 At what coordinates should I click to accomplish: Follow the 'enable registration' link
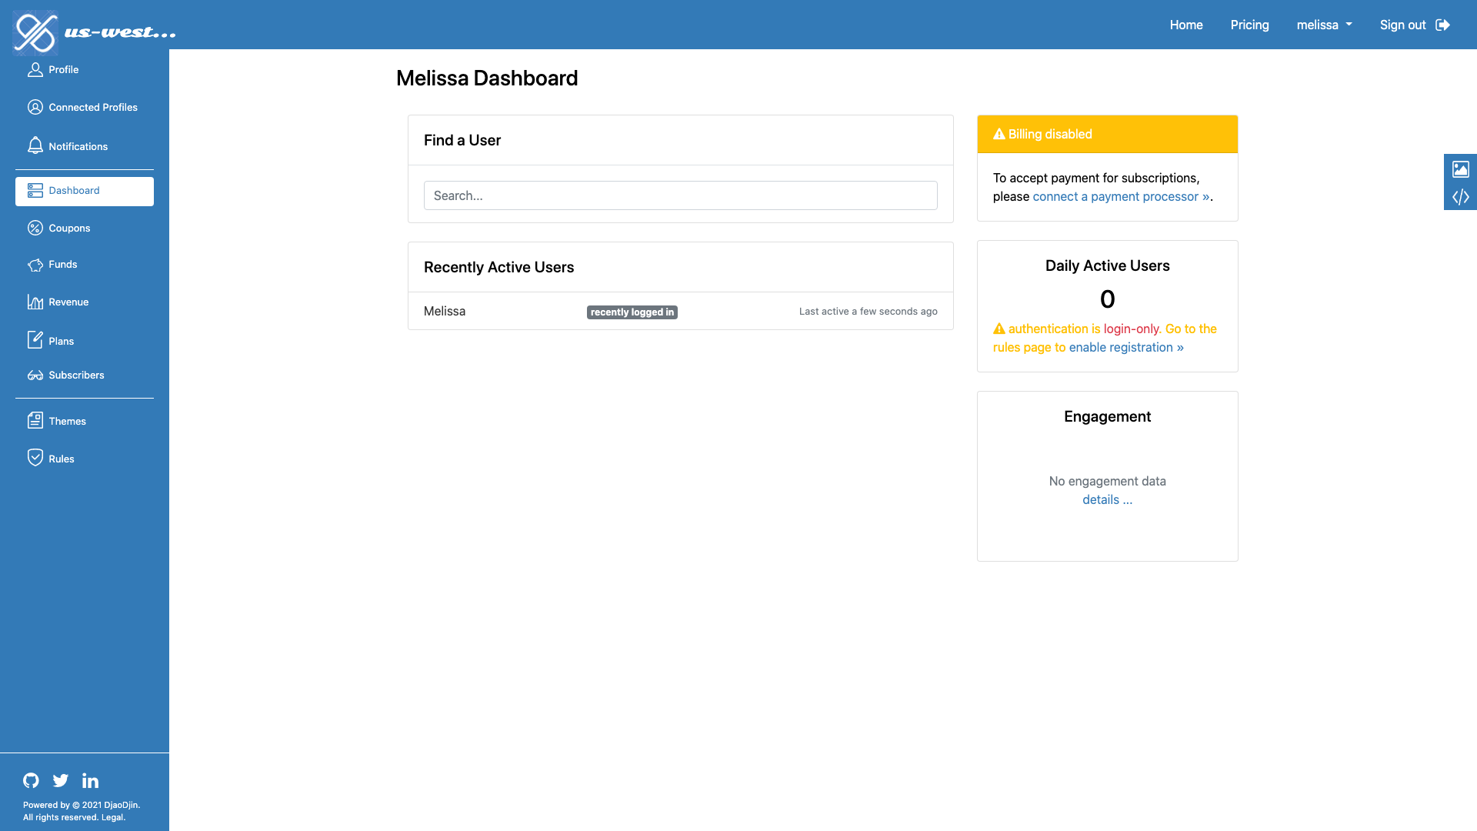pos(1126,348)
